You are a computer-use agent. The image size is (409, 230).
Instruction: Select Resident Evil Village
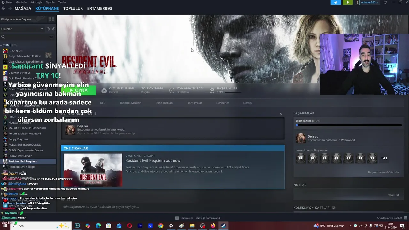21,167
